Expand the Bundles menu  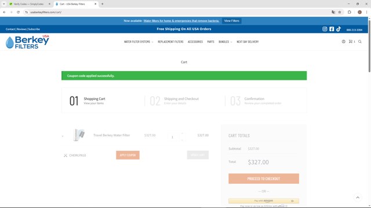[225, 42]
